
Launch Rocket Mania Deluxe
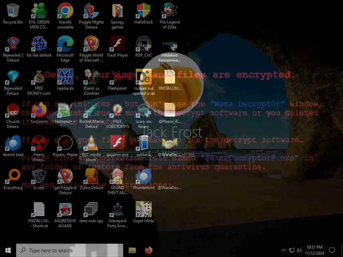91,115
